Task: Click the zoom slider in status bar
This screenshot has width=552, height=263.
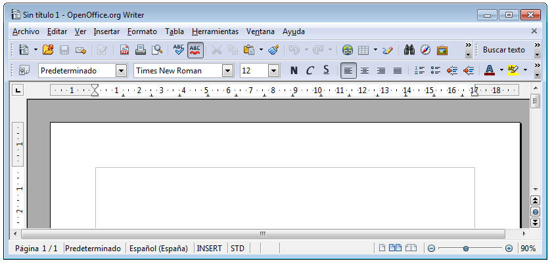Action: point(466,249)
